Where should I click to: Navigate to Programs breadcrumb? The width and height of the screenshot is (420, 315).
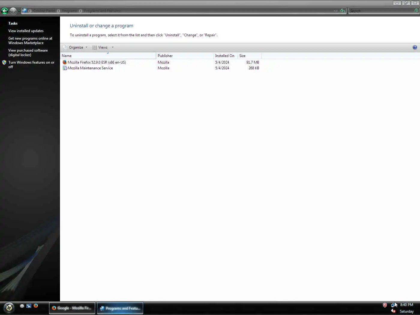tap(69, 11)
